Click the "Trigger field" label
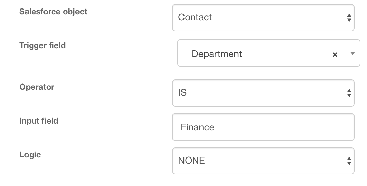The width and height of the screenshot is (367, 186). click(x=42, y=45)
